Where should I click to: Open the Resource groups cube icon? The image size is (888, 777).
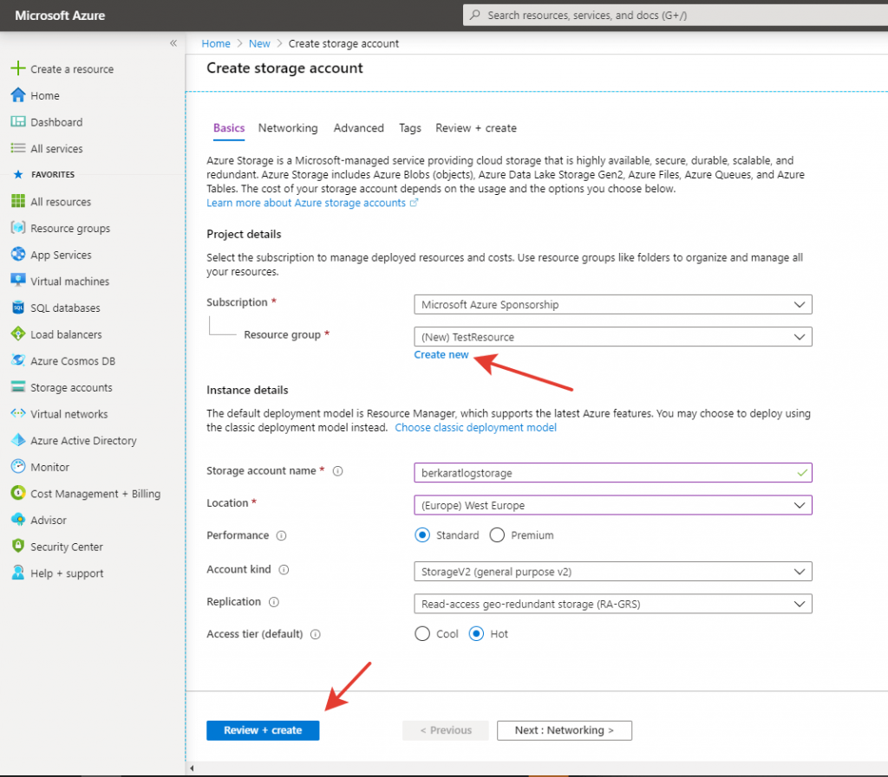point(18,228)
